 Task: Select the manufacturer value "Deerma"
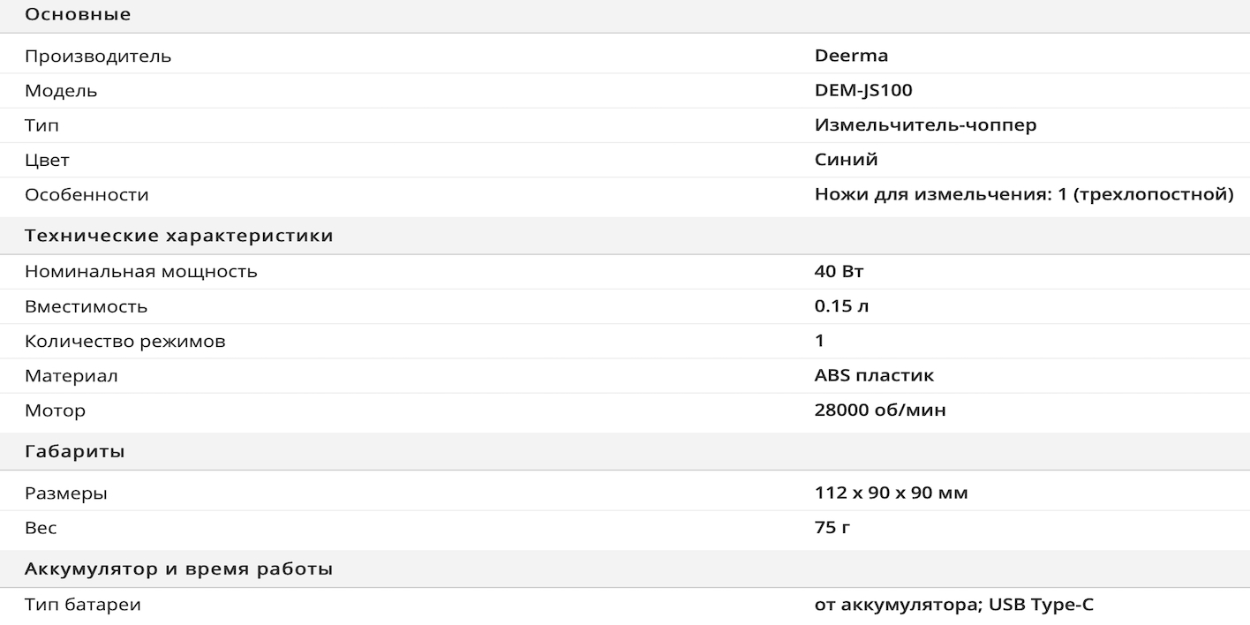click(851, 56)
